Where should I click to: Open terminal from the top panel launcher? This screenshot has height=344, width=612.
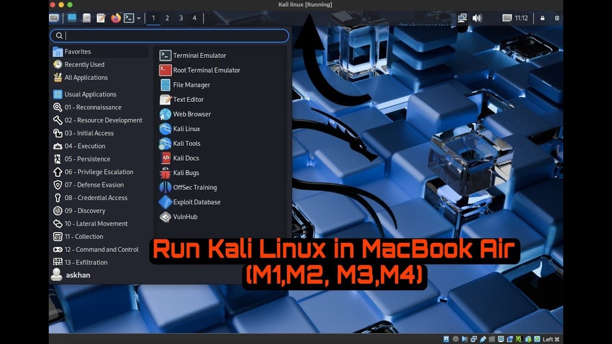pos(129,18)
